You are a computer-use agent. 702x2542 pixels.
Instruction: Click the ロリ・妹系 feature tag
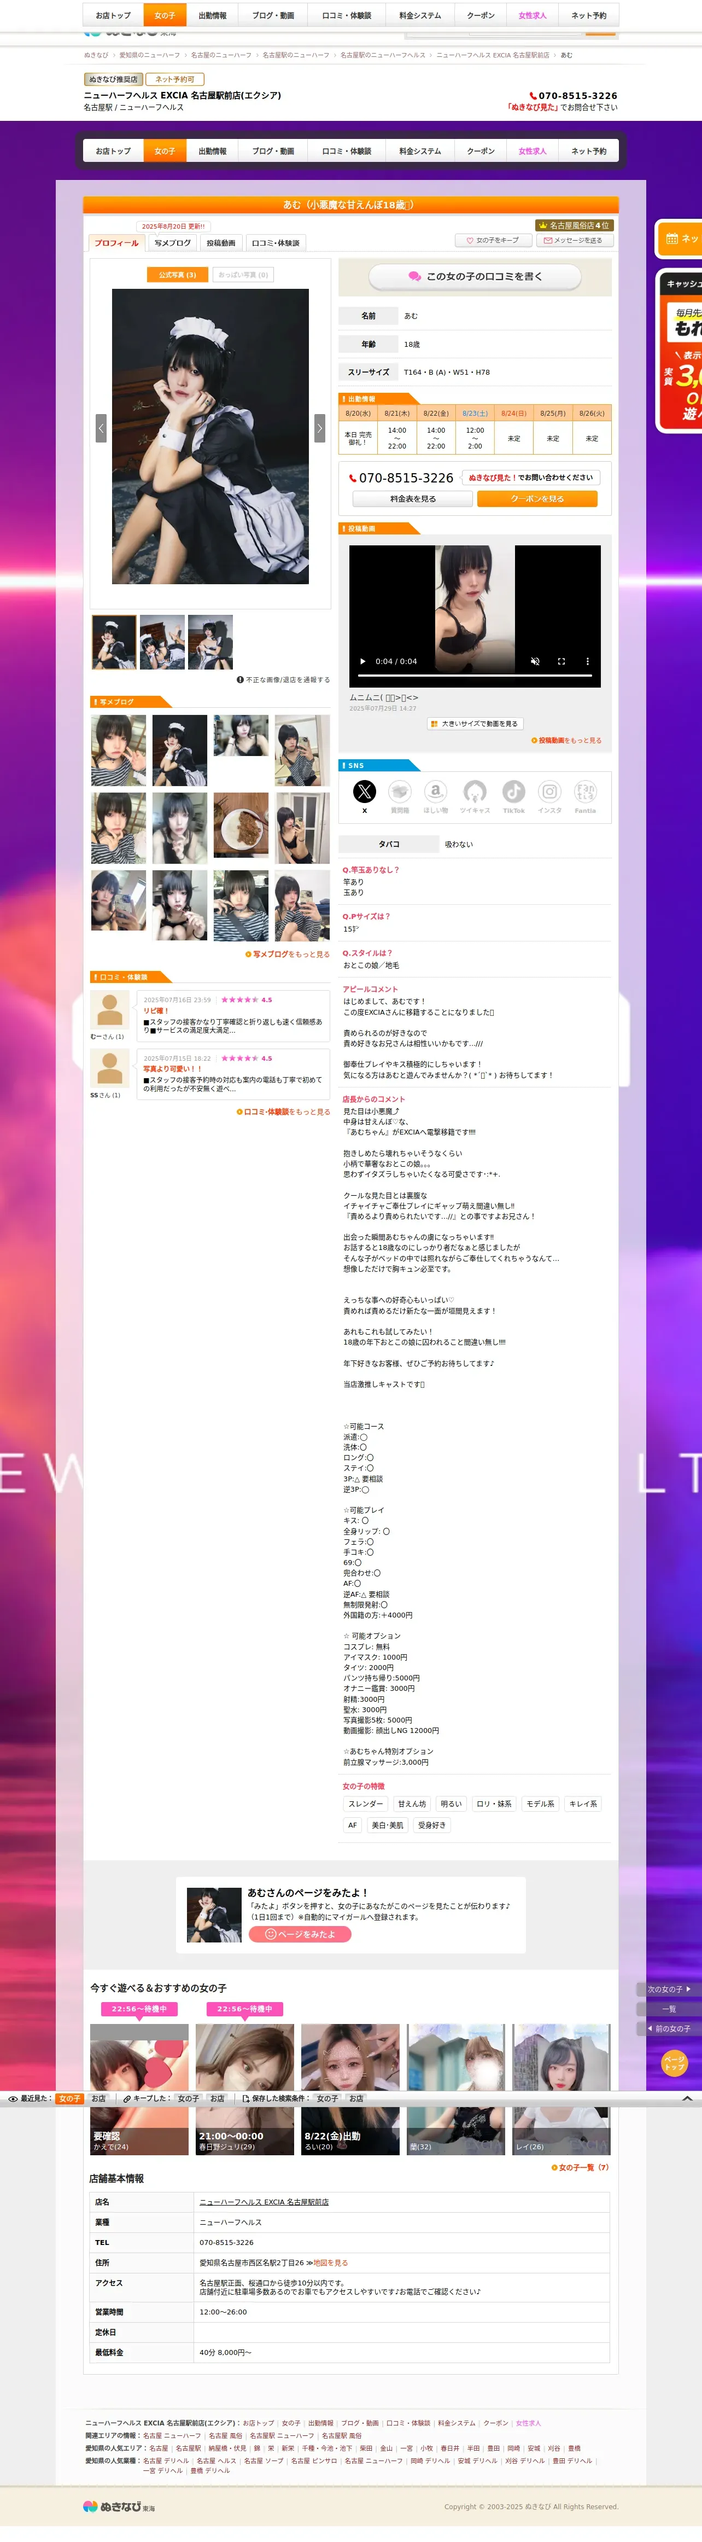tap(494, 1804)
